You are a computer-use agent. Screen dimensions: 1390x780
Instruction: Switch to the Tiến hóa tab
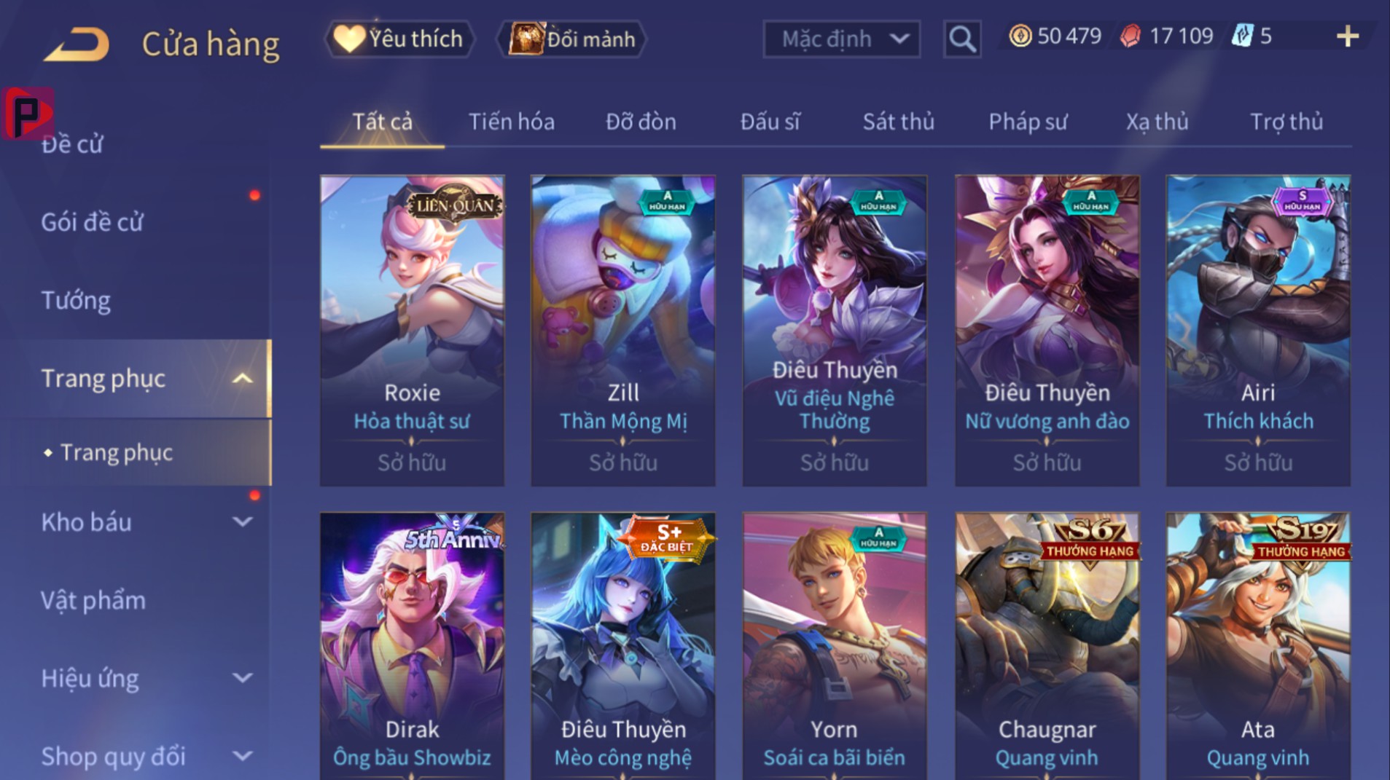511,122
